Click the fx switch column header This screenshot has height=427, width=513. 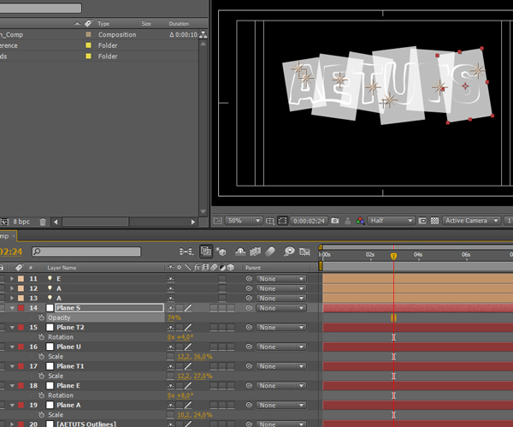pyautogui.click(x=197, y=268)
